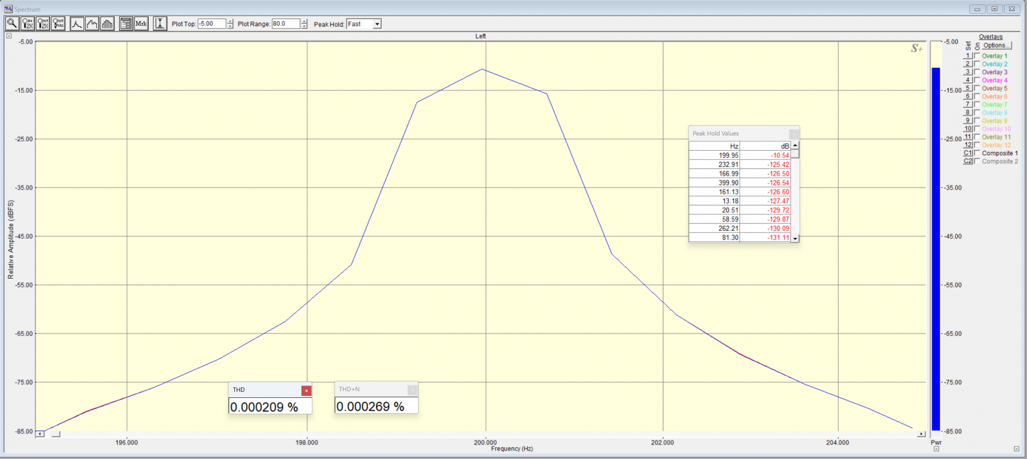The image size is (1027, 459).
Task: Switch to bar graph display mode
Action: tap(108, 24)
